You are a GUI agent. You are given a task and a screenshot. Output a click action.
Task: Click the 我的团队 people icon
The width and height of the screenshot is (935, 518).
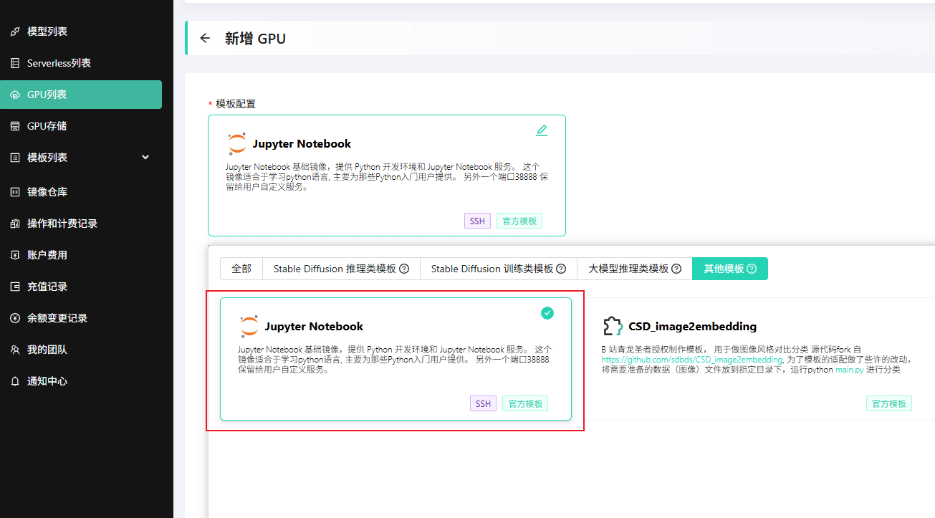point(15,350)
